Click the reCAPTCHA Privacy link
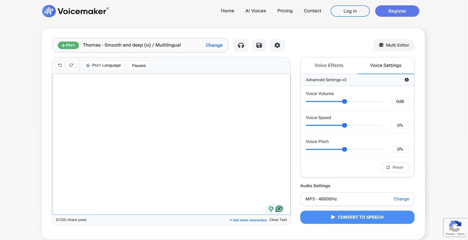This screenshot has width=468, height=240. pos(450,234)
